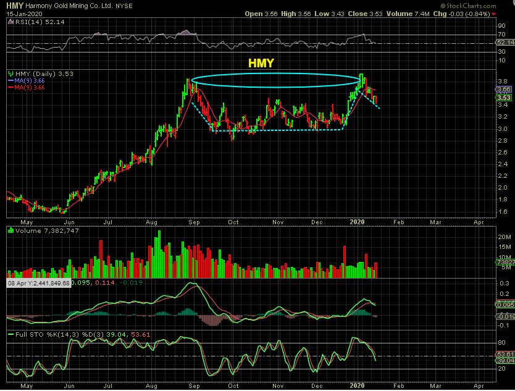
Task: Click the HMY ticker symbol in header
Action: point(15,6)
